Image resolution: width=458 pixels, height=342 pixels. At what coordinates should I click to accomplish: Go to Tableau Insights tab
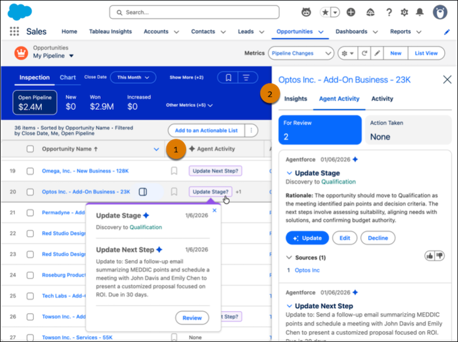click(110, 31)
